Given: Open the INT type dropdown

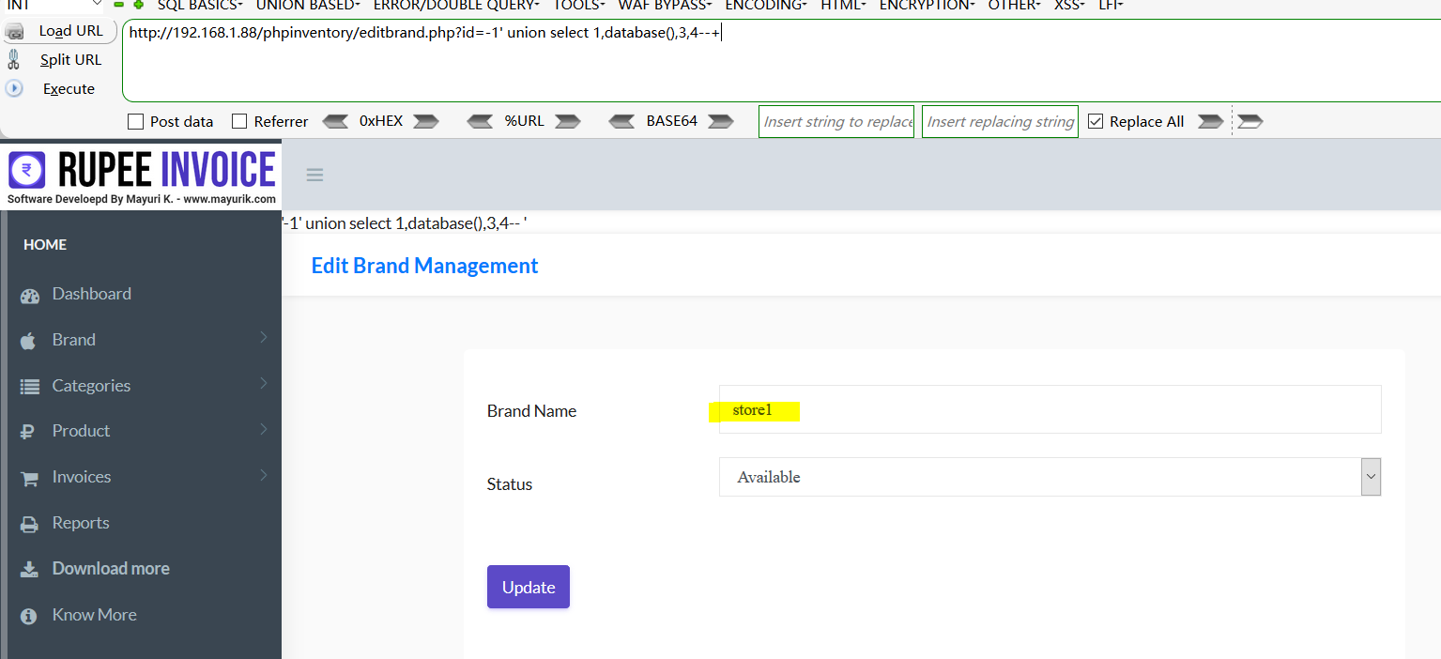Looking at the screenshot, I should [53, 5].
